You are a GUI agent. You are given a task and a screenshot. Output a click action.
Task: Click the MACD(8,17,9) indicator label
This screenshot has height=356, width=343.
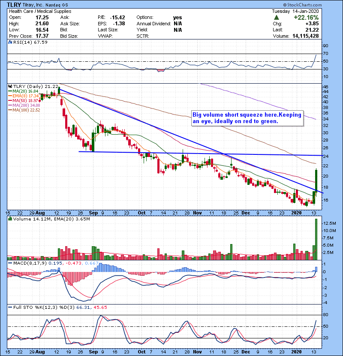[x=30, y=263]
